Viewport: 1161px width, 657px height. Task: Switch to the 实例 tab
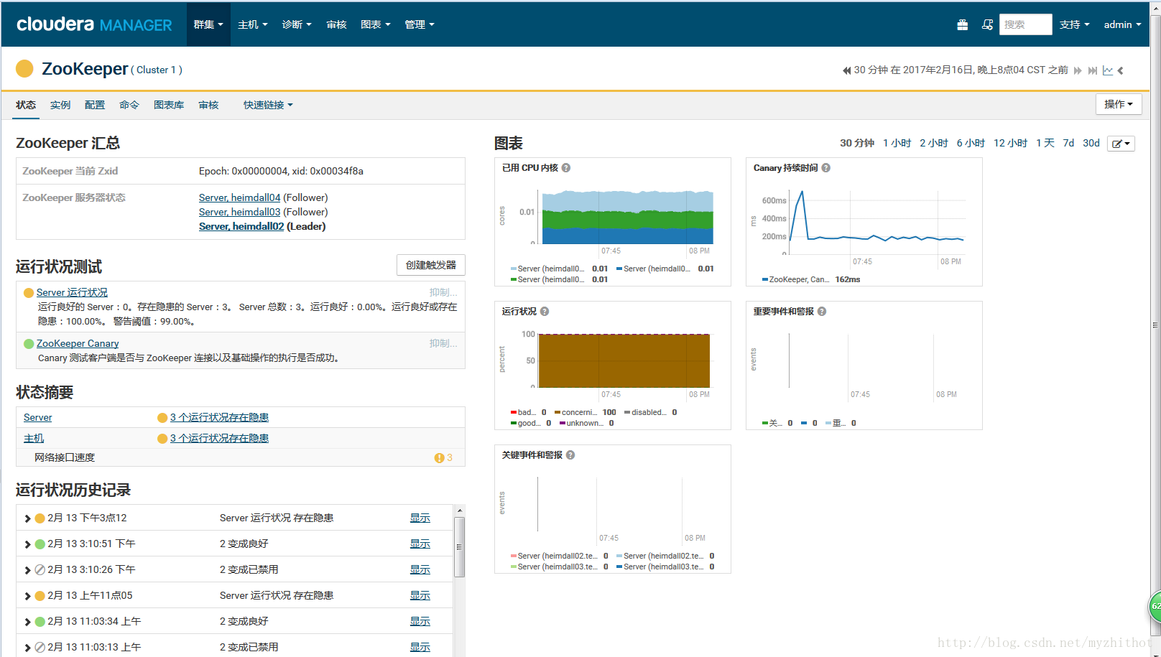60,105
